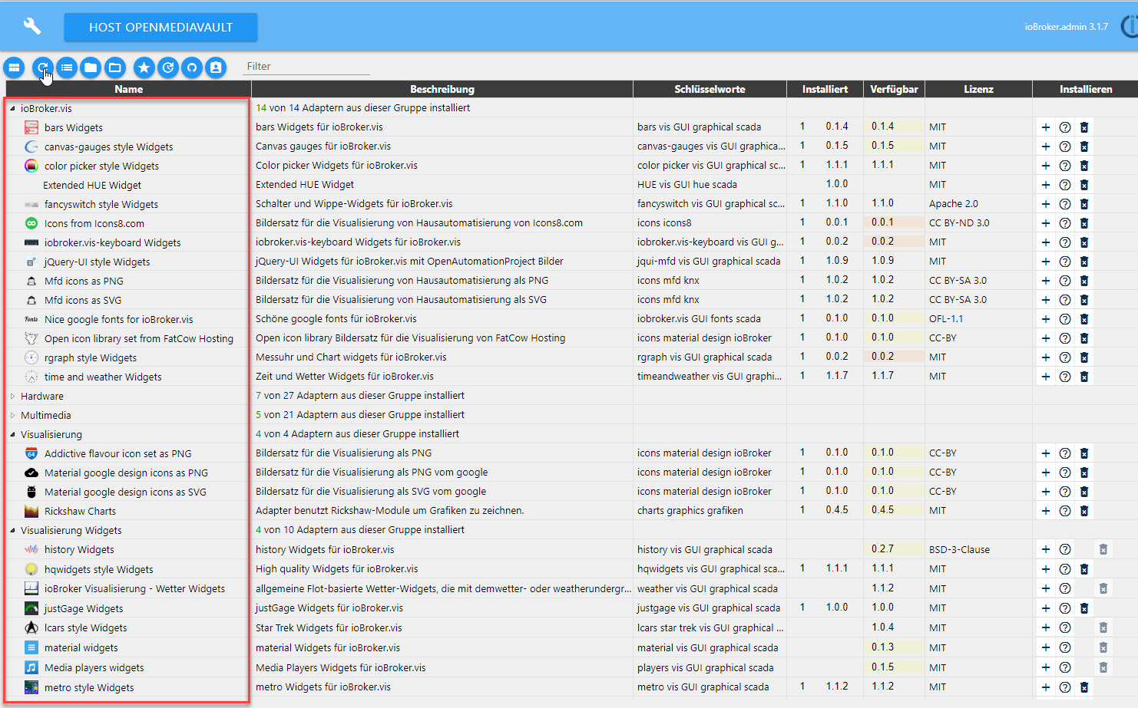The width and height of the screenshot is (1138, 708).
Task: Click the Schlüsselworte column header
Action: click(710, 89)
